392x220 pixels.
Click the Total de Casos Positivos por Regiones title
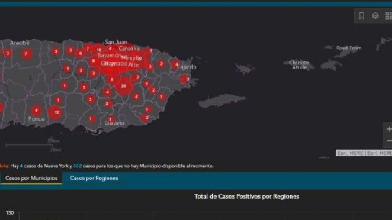247,197
